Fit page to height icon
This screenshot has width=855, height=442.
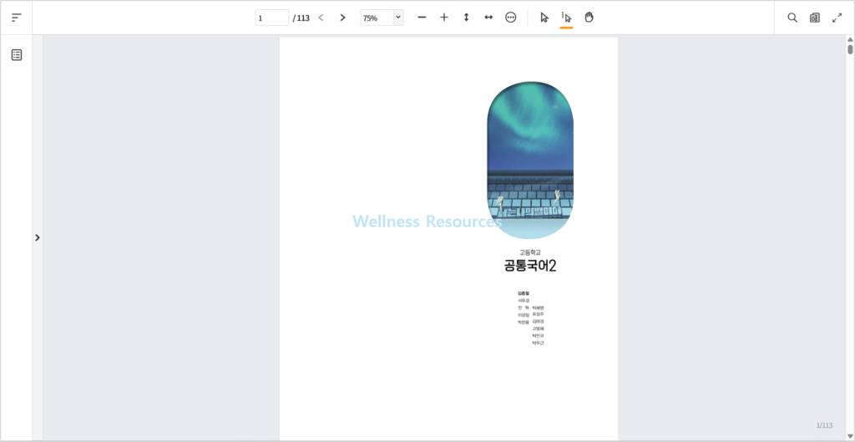466,18
